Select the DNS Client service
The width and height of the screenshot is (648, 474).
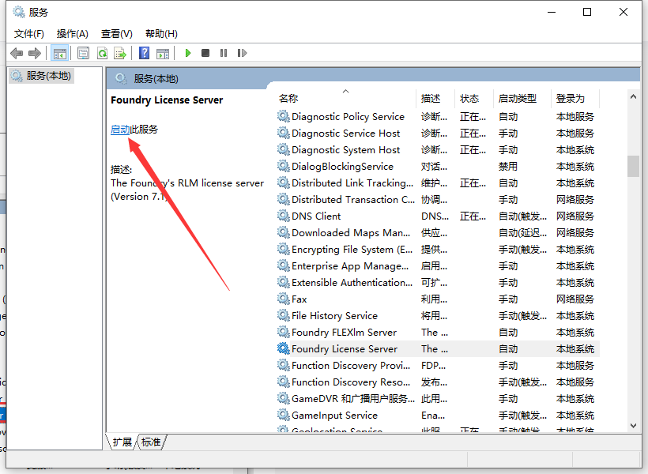[x=316, y=216]
